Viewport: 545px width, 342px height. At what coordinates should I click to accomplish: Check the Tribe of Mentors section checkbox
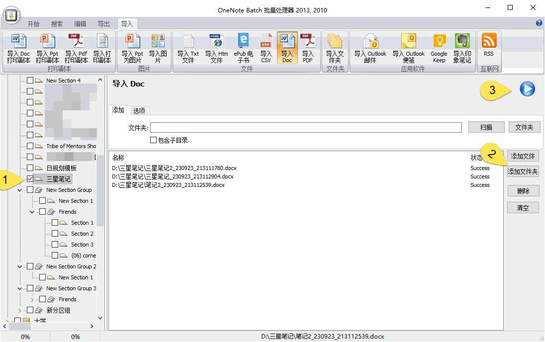(x=30, y=146)
